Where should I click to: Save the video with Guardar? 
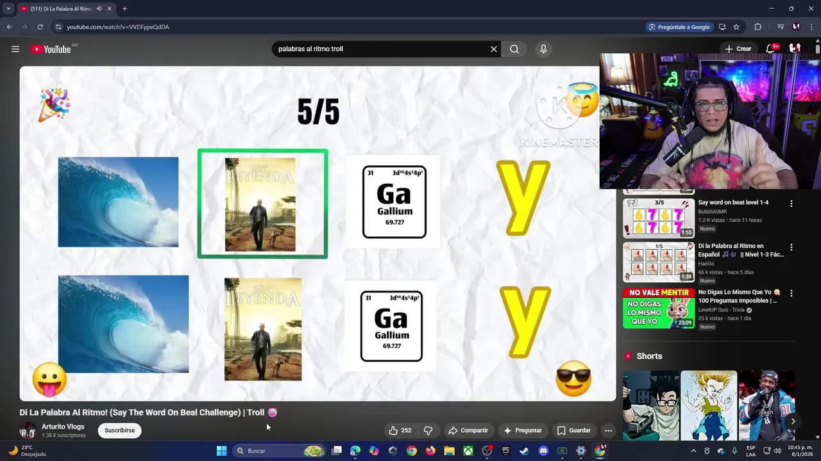pyautogui.click(x=574, y=430)
